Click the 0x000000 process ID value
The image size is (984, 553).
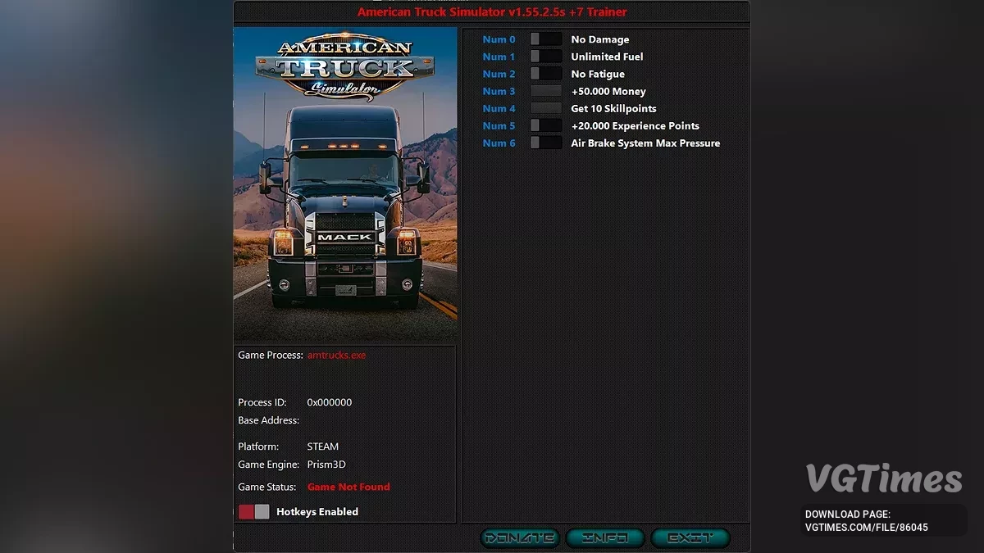[x=330, y=402]
